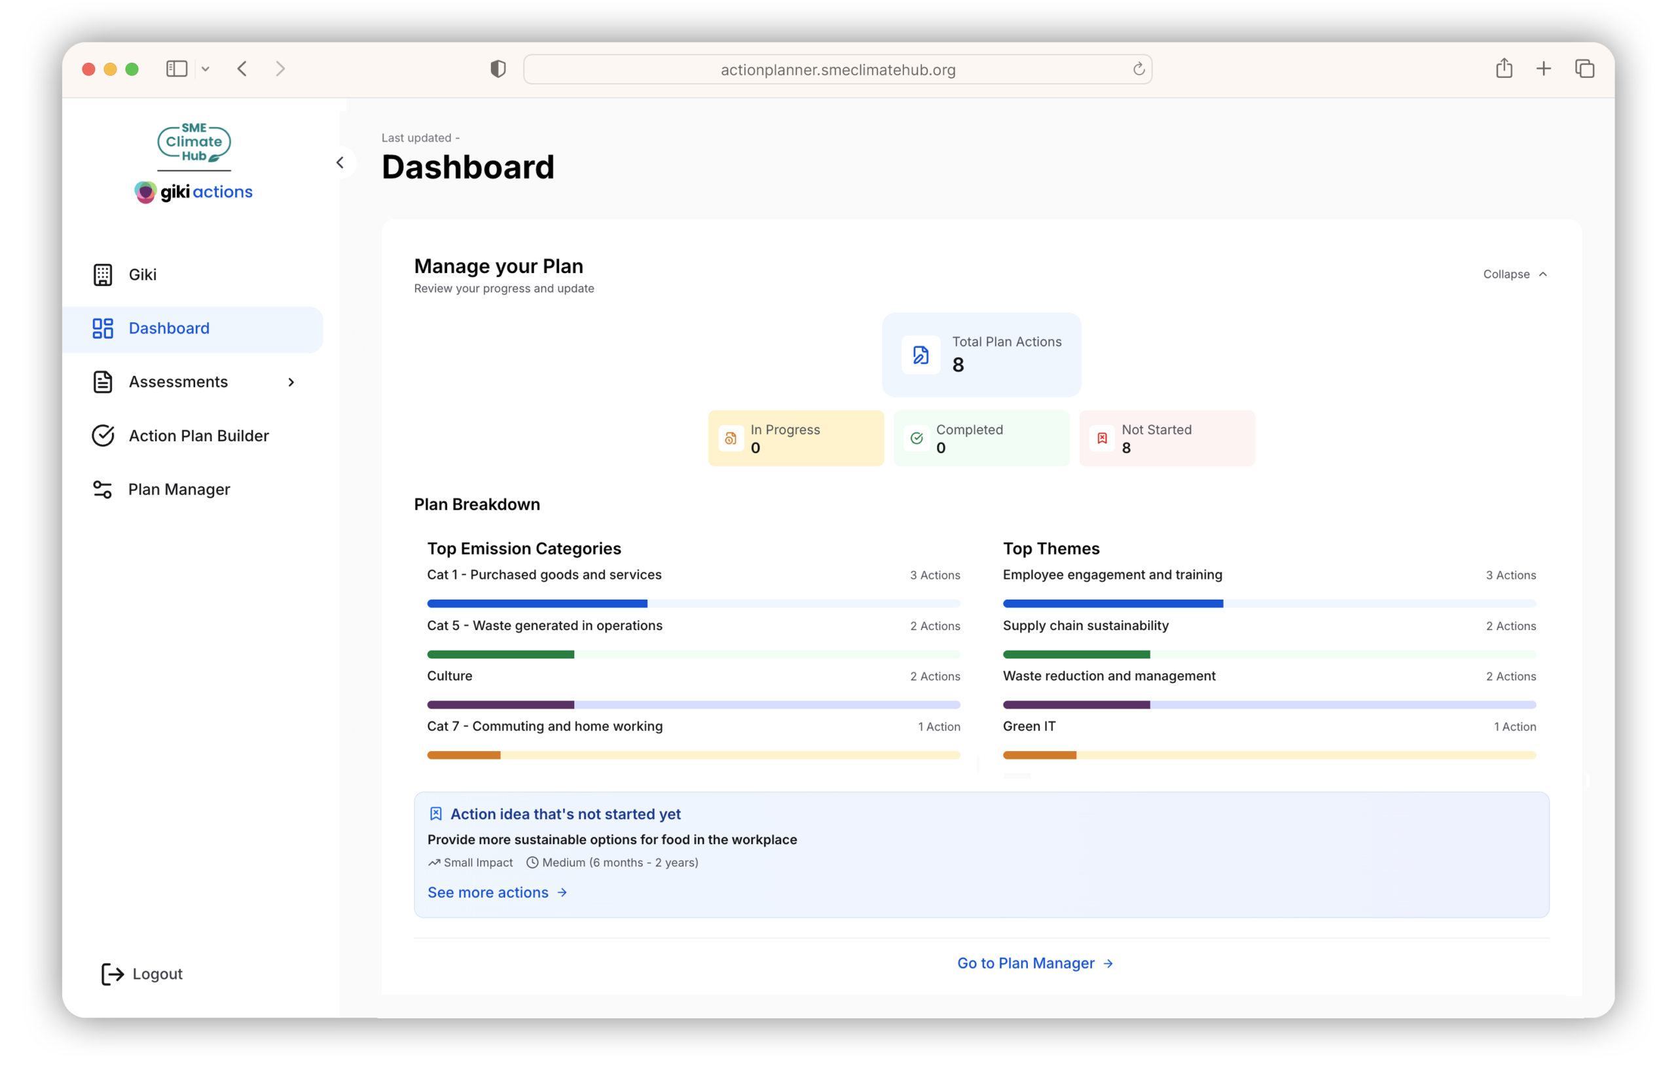This screenshot has height=1087, width=1676.
Task: Click the Safari share icon
Action: pyautogui.click(x=1503, y=68)
